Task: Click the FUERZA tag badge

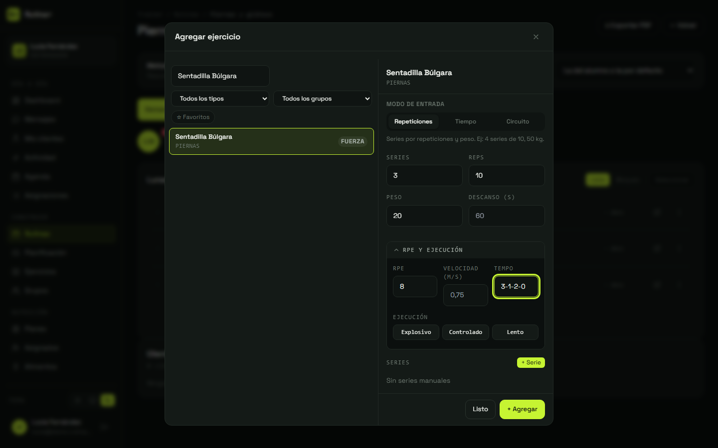Action: 353,141
